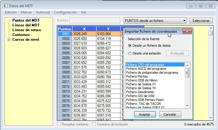
Task: Click the format list scrollbar thumb
Action: coord(187,73)
